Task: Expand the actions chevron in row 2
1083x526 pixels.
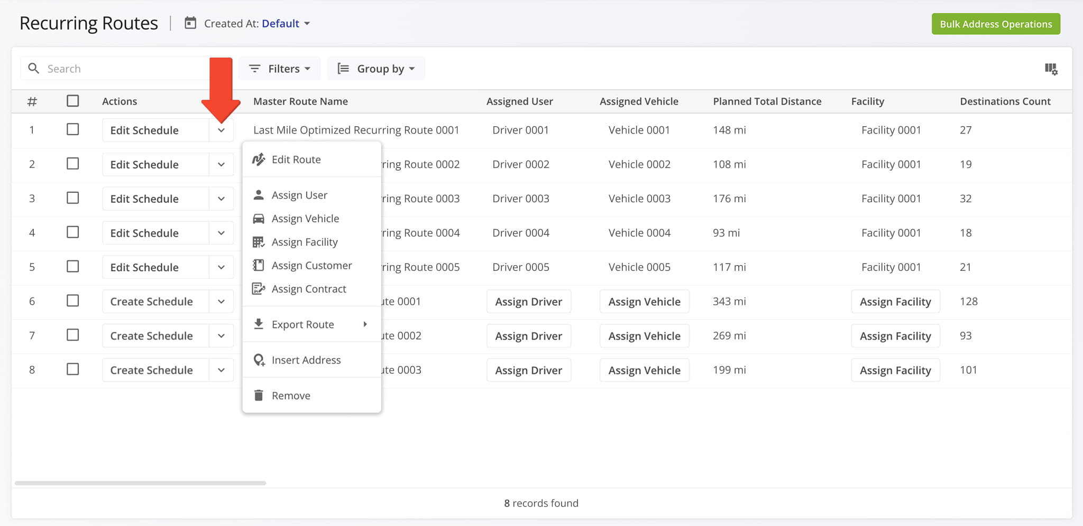Action: coord(221,164)
